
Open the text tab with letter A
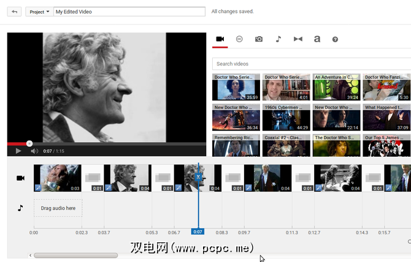(317, 39)
